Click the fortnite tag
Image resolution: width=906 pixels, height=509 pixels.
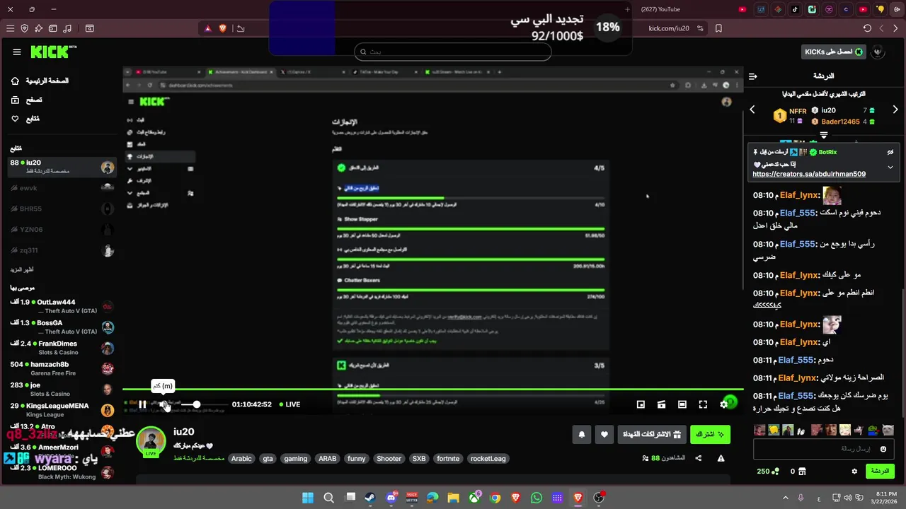click(x=448, y=458)
